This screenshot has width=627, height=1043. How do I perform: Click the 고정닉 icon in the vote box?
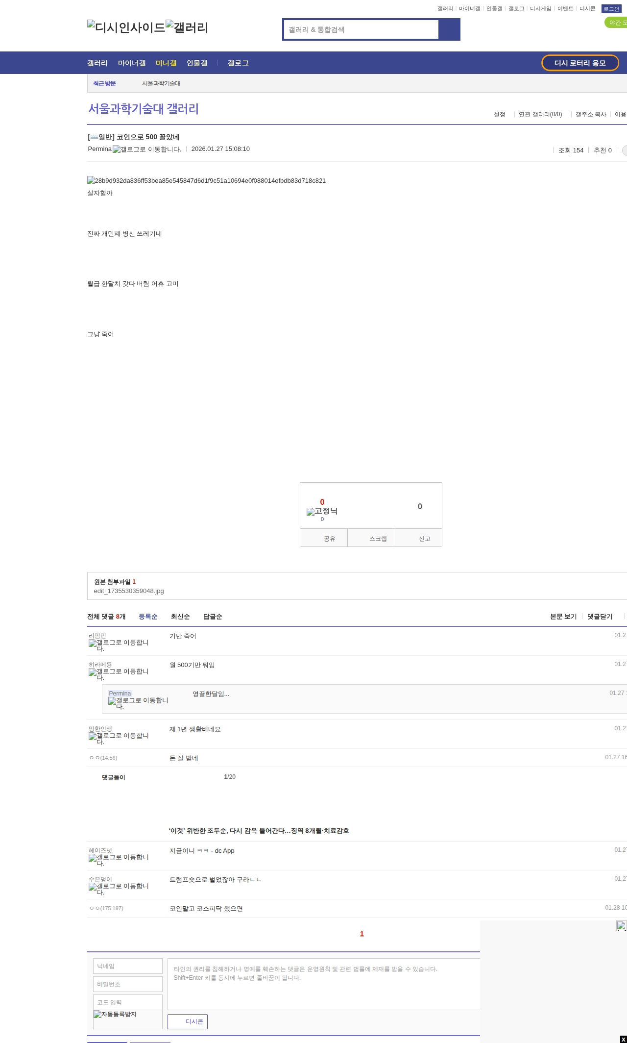click(x=322, y=511)
